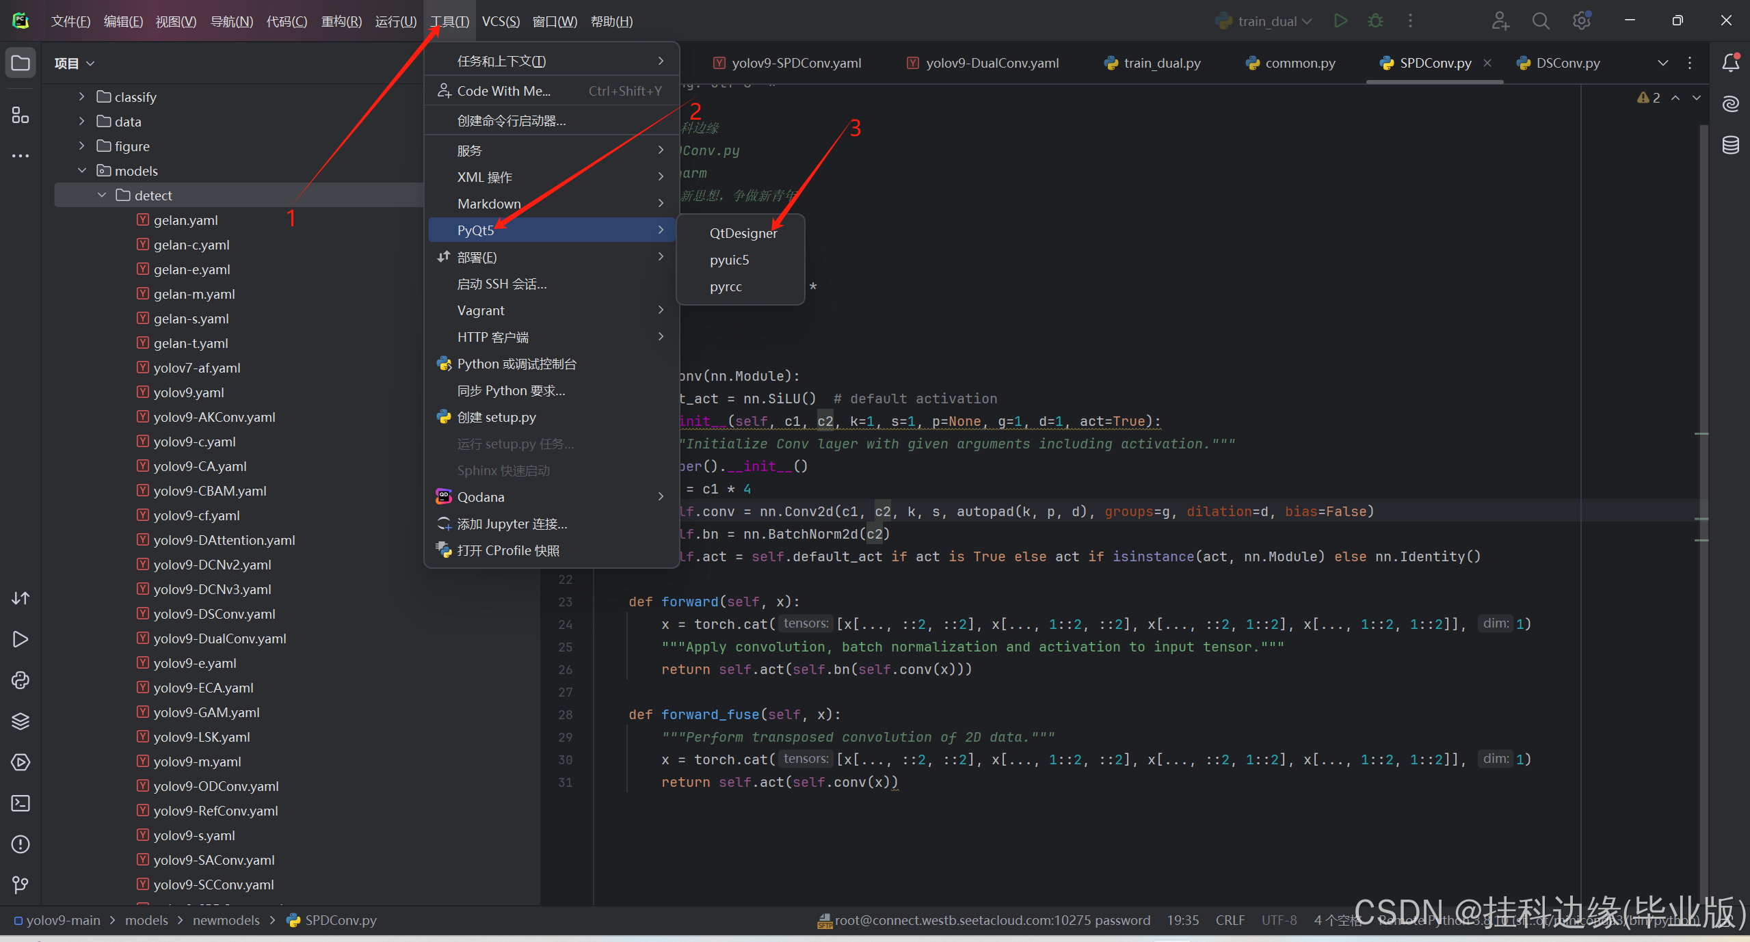This screenshot has width=1750, height=942.
Task: Open the Python Packages layers icon
Action: (x=21, y=721)
